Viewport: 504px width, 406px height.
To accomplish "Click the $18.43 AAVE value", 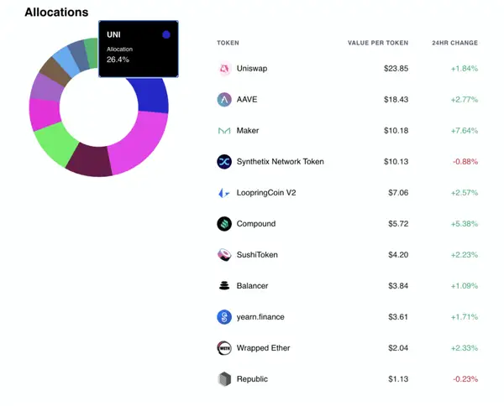I will [396, 100].
